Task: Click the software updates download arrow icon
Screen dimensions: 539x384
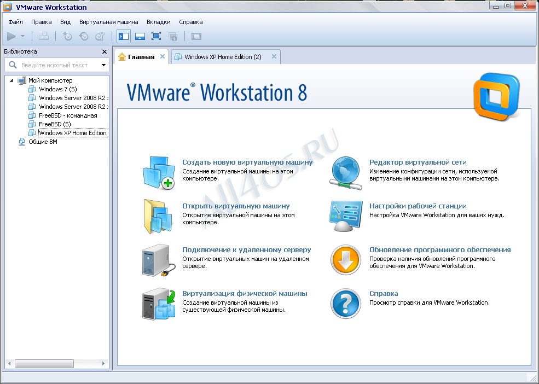Action: 346,260
